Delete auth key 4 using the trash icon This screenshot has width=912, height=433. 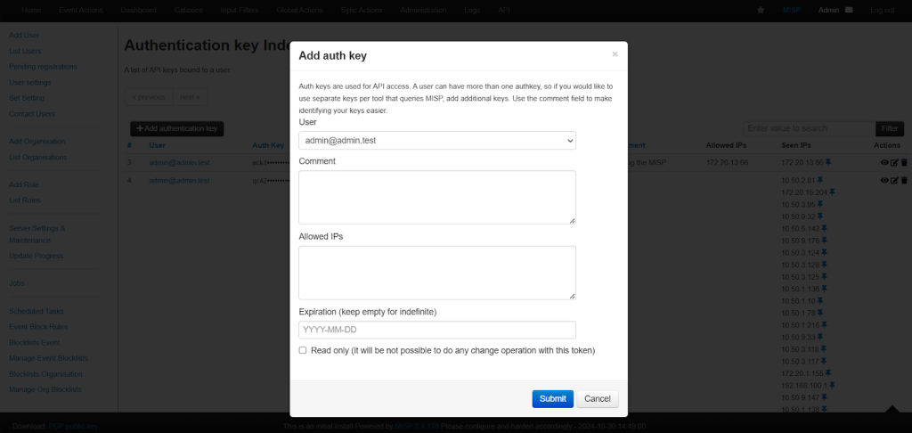coord(904,180)
